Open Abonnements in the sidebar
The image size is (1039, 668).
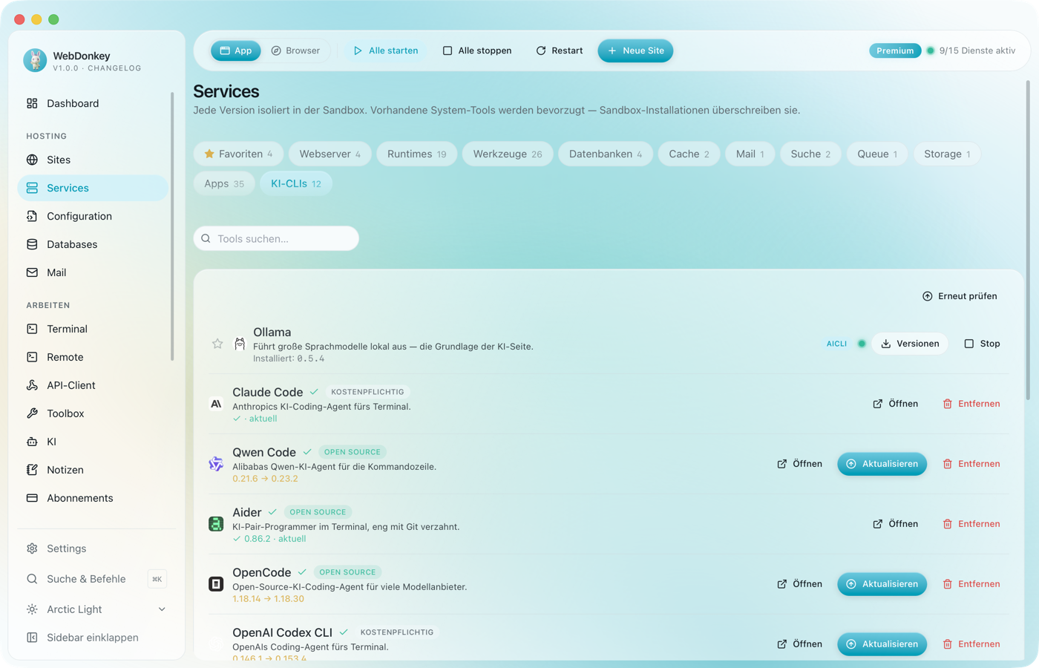[94, 498]
